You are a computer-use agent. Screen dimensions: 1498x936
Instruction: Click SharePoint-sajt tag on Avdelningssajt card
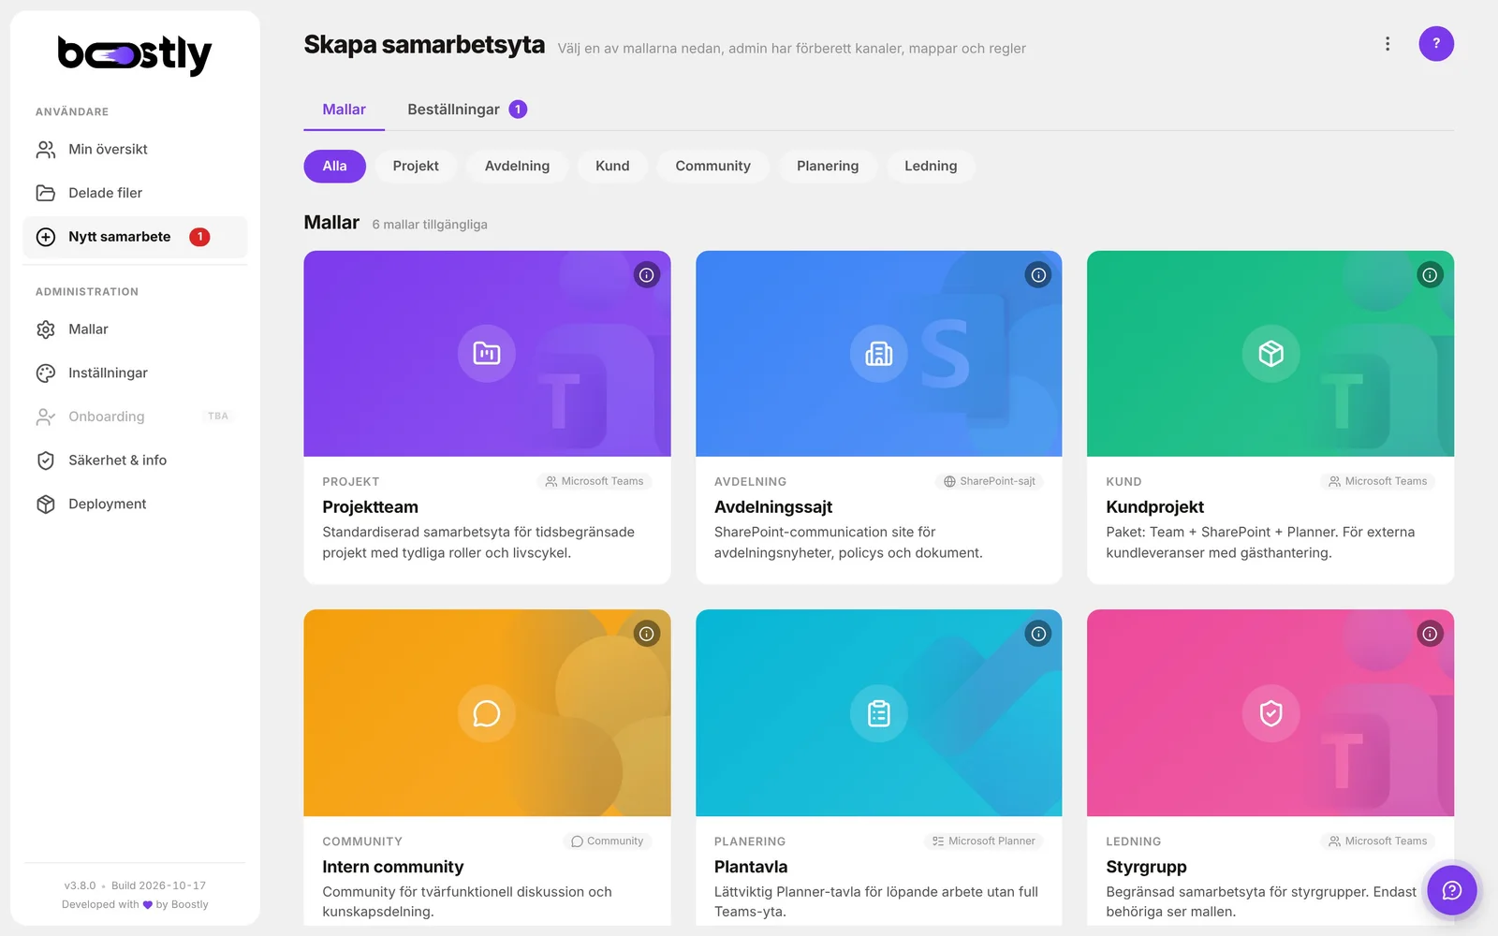click(990, 481)
